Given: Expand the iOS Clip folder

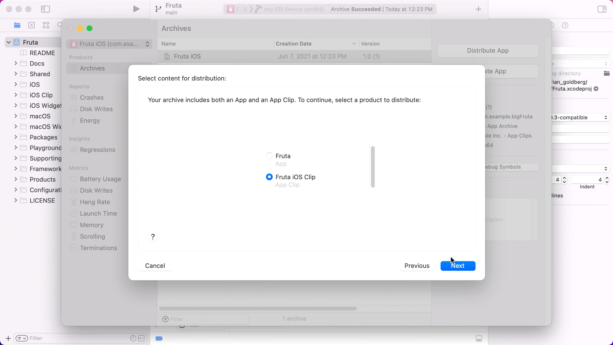Looking at the screenshot, I should [16, 95].
